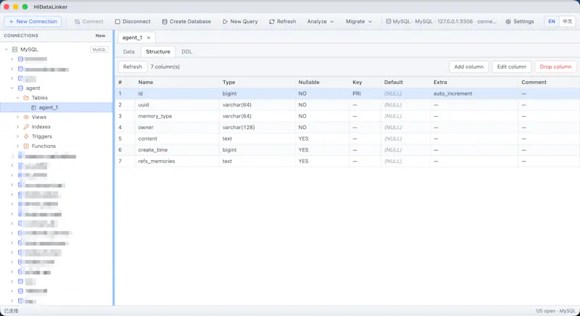Collapse the MySQL connection node
This screenshot has height=316, width=580.
click(7, 49)
